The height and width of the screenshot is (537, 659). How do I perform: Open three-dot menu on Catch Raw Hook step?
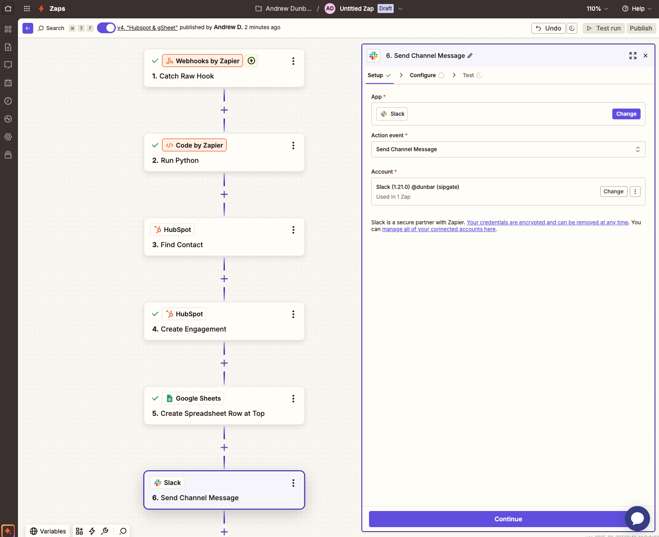click(x=293, y=61)
